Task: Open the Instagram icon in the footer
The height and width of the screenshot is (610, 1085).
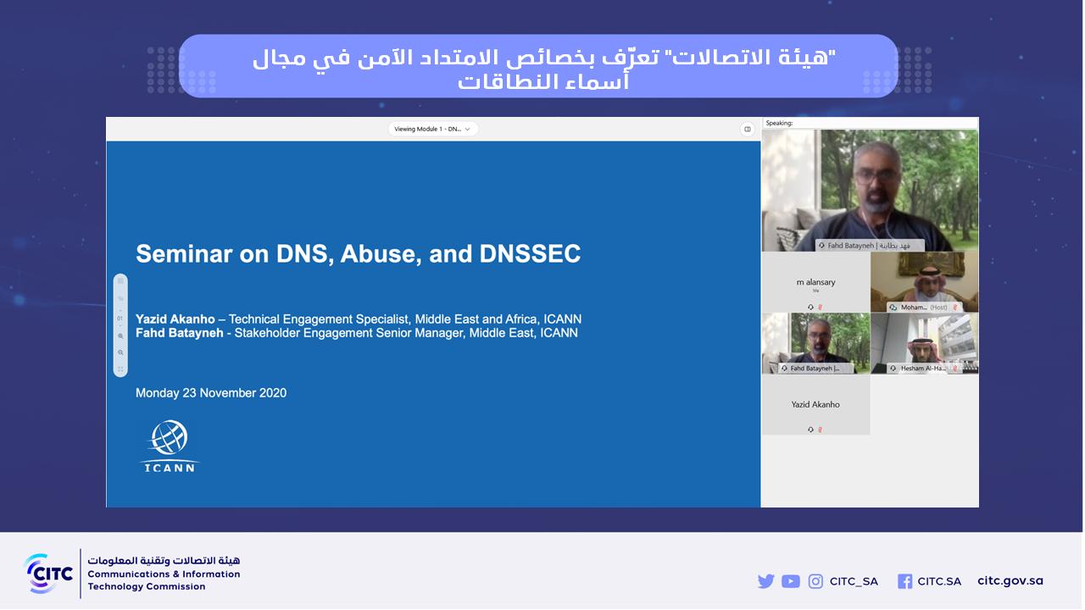Action: (815, 581)
